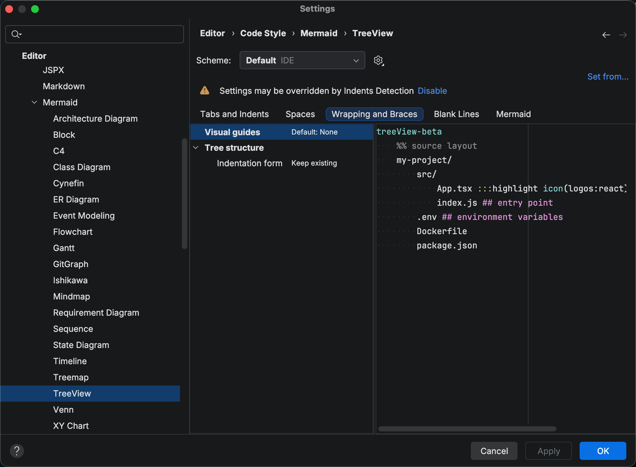Open Mindmap settings
636x467 pixels.
coord(72,296)
